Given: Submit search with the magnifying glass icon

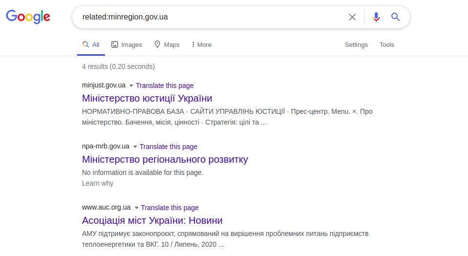Looking at the screenshot, I should 395,17.
